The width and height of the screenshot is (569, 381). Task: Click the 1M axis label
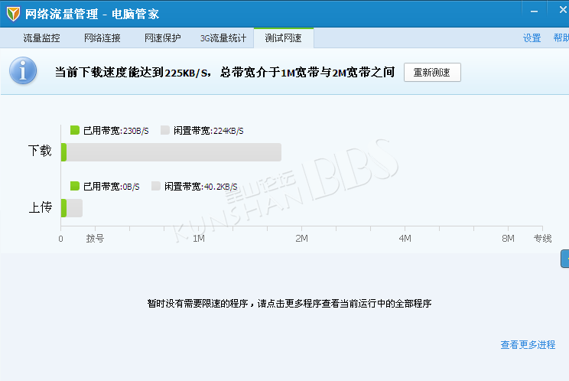coord(199,239)
